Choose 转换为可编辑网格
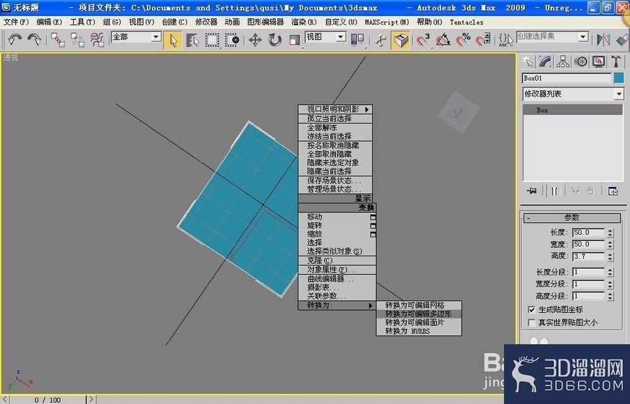This screenshot has height=404, width=630. click(x=419, y=305)
